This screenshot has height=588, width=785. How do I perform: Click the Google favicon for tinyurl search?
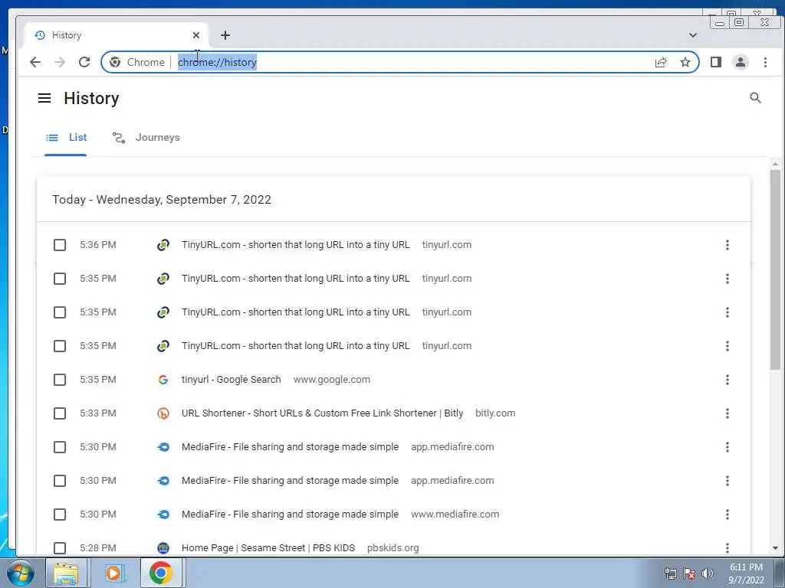click(x=163, y=380)
